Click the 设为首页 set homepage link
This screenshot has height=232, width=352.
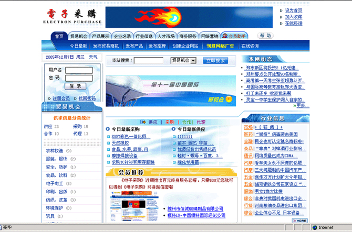[293, 10]
